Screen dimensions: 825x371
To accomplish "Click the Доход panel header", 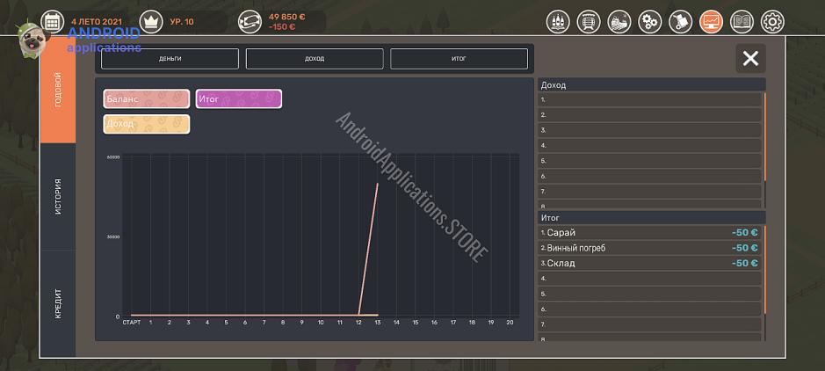I will coord(651,84).
